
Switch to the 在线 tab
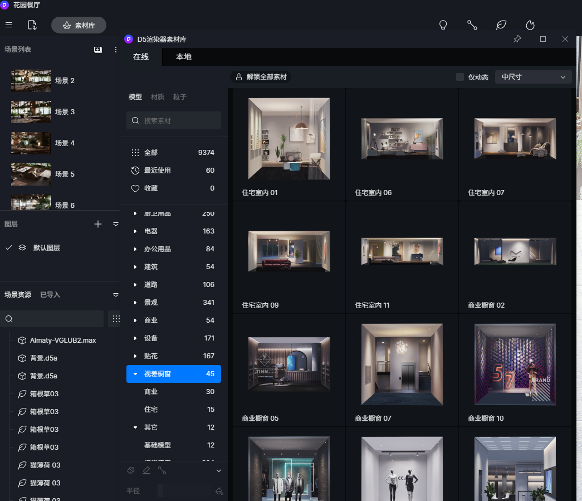[x=141, y=57]
